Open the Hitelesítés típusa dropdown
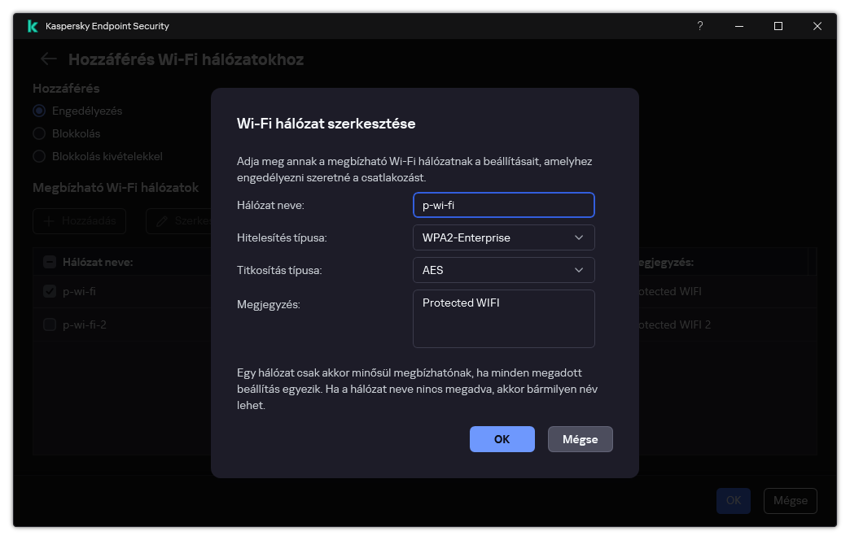Image resolution: width=850 pixels, height=540 pixels. pyautogui.click(x=503, y=237)
